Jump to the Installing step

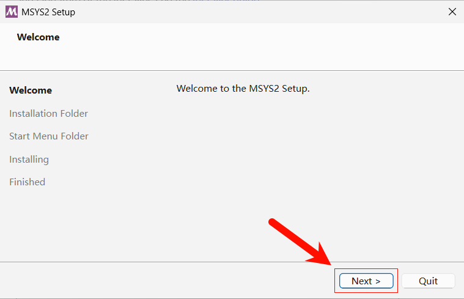point(29,160)
